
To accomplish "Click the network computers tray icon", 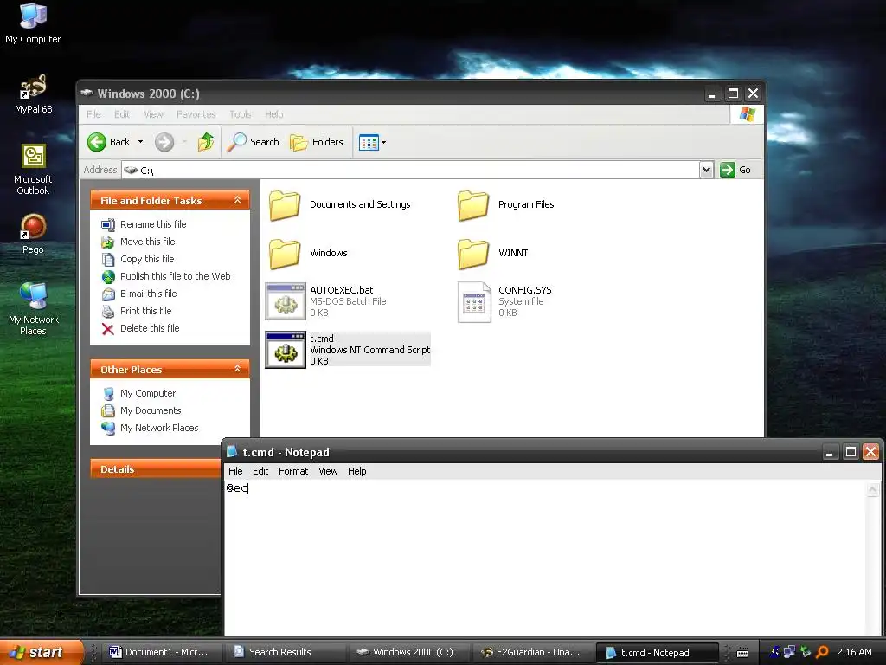I will [x=789, y=652].
